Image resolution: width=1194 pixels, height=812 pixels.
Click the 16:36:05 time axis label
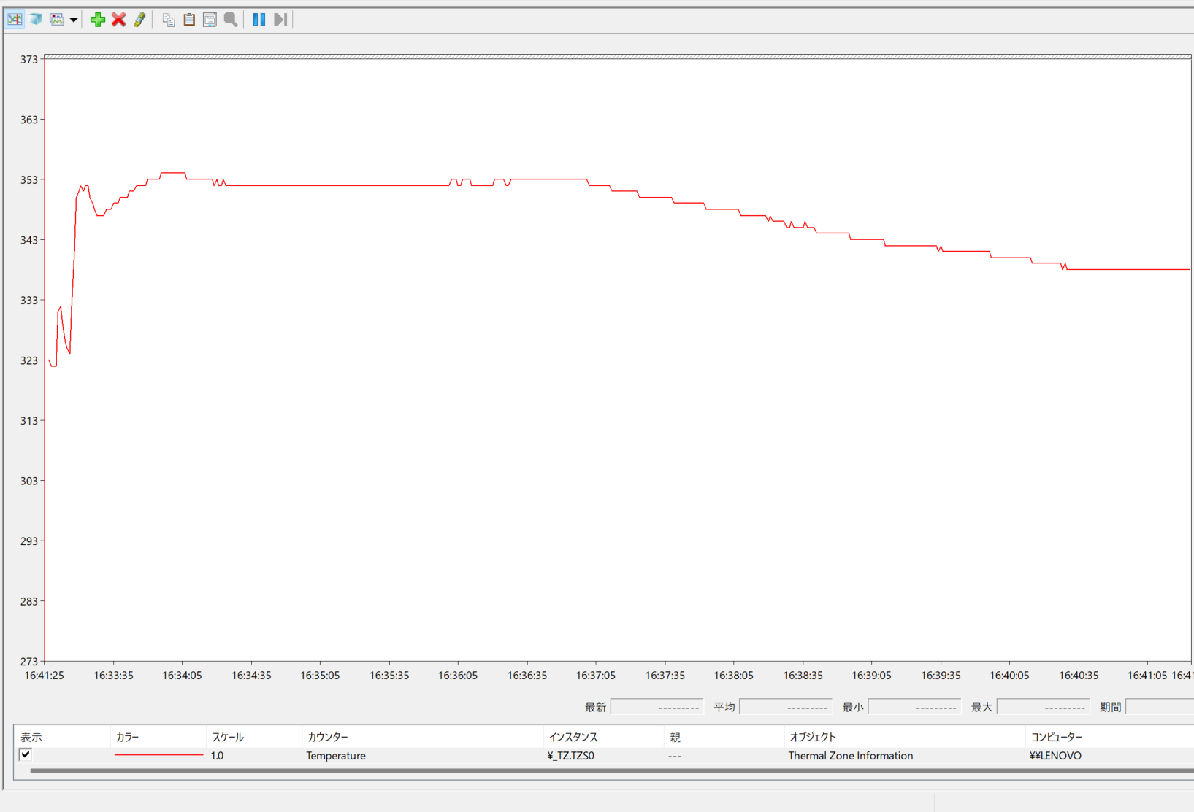458,676
